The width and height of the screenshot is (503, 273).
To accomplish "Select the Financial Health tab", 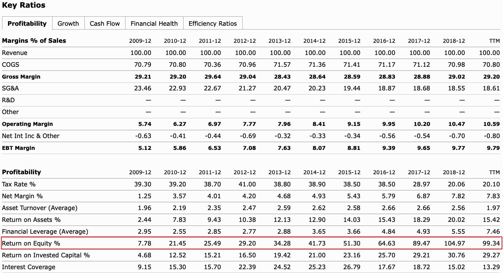I will coord(154,24).
